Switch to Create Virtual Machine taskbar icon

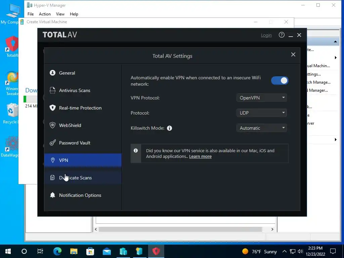[139, 251]
